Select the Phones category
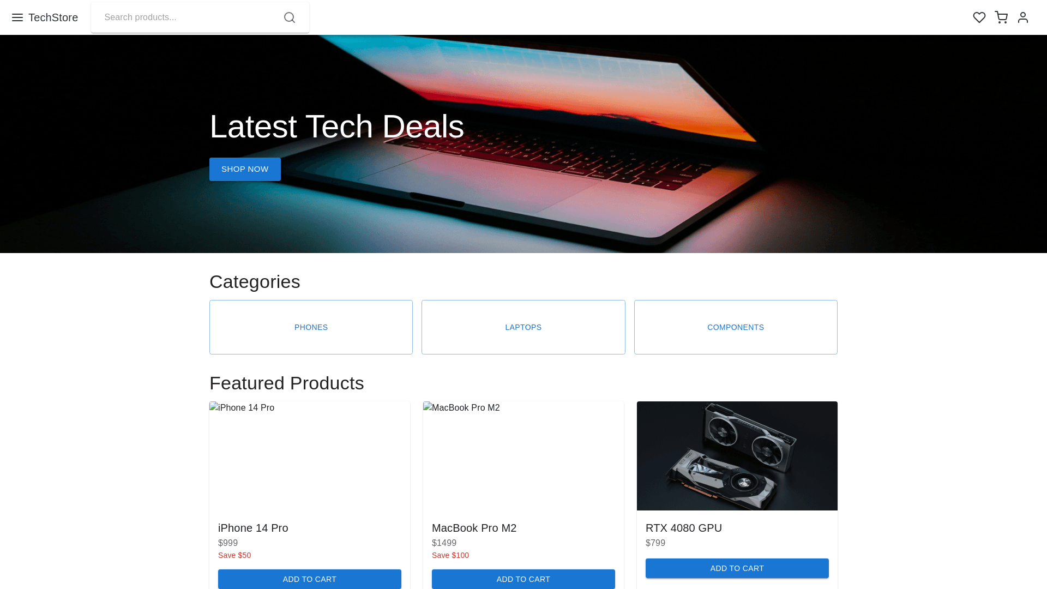Screen dimensions: 1047x589 (311, 327)
